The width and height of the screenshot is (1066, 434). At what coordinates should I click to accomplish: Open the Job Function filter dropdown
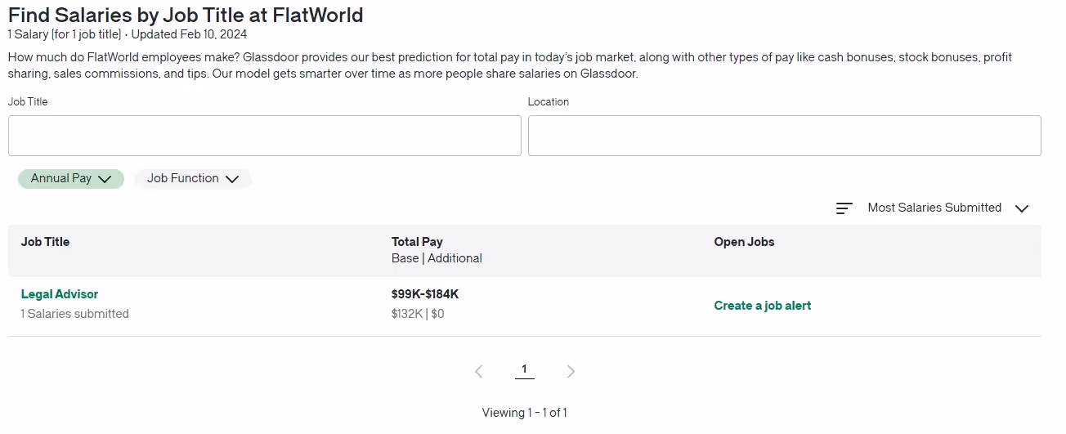pos(193,178)
